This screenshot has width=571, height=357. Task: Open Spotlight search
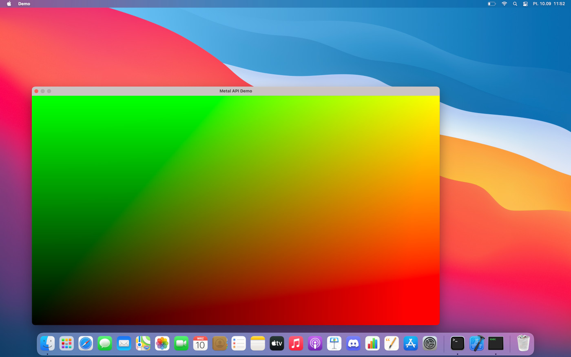tap(515, 4)
